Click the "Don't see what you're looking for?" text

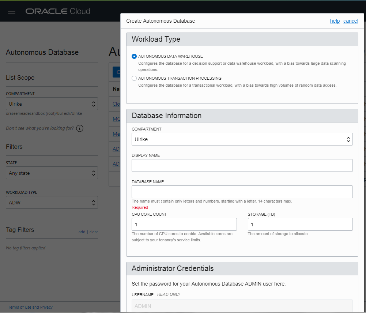pyautogui.click(x=40, y=128)
